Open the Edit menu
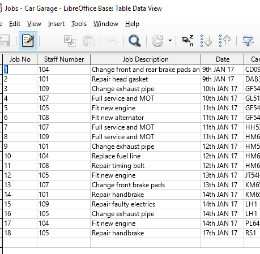This screenshot has height=254, width=260. tap(15, 24)
